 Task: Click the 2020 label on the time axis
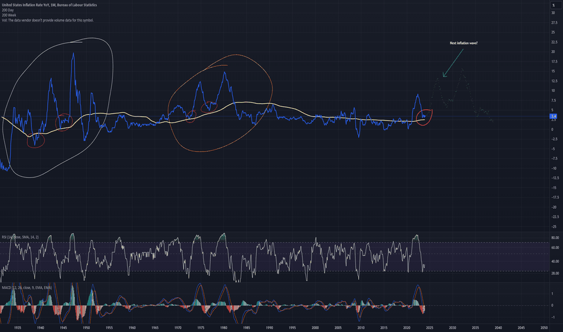(x=407, y=328)
